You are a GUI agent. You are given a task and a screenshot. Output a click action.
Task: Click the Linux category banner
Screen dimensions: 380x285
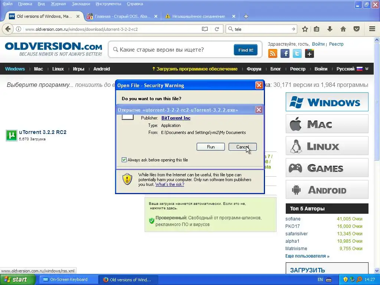click(327, 145)
